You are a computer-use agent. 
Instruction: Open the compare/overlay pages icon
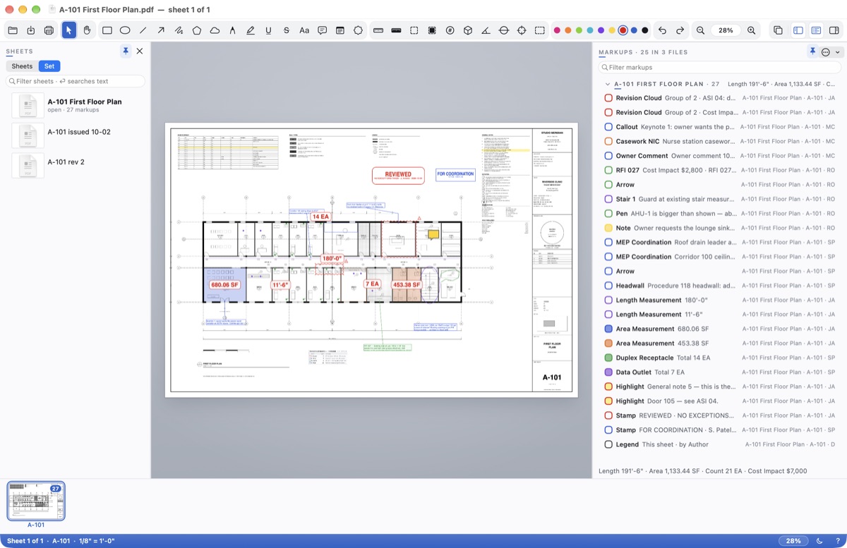(778, 30)
